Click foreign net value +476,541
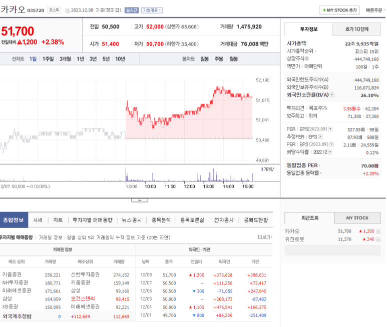387x327 pixels. coord(223,307)
